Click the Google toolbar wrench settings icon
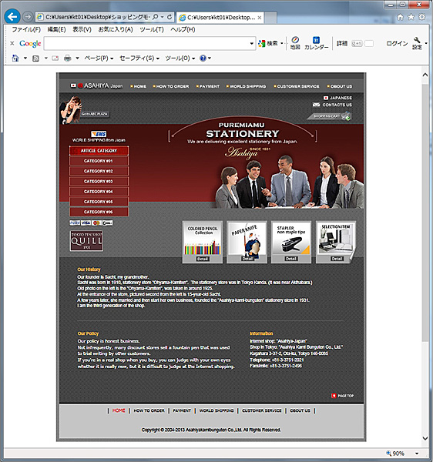 pos(417,43)
